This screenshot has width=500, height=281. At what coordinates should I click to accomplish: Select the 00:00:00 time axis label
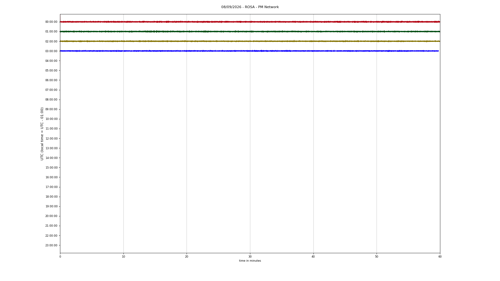(51, 22)
